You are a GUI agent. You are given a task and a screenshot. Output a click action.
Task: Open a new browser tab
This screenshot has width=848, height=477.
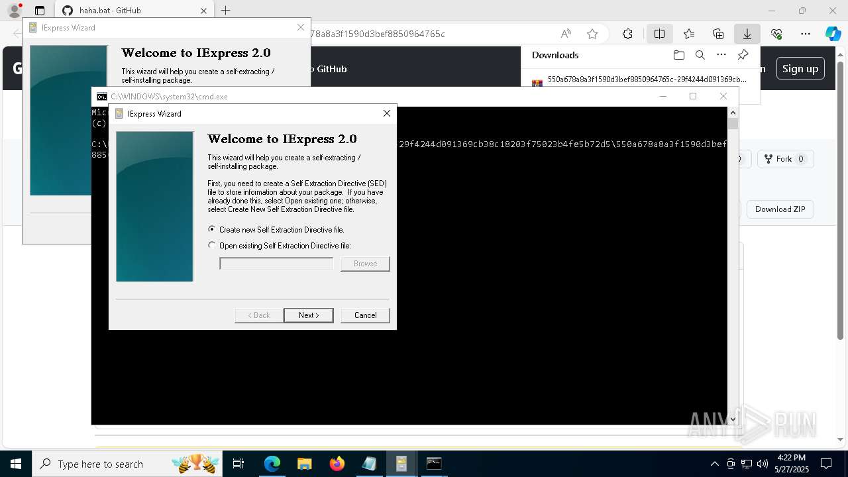[x=226, y=11]
